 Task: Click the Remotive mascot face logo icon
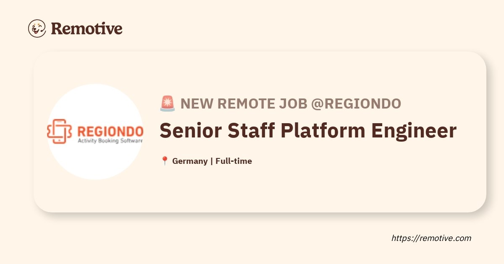[37, 28]
